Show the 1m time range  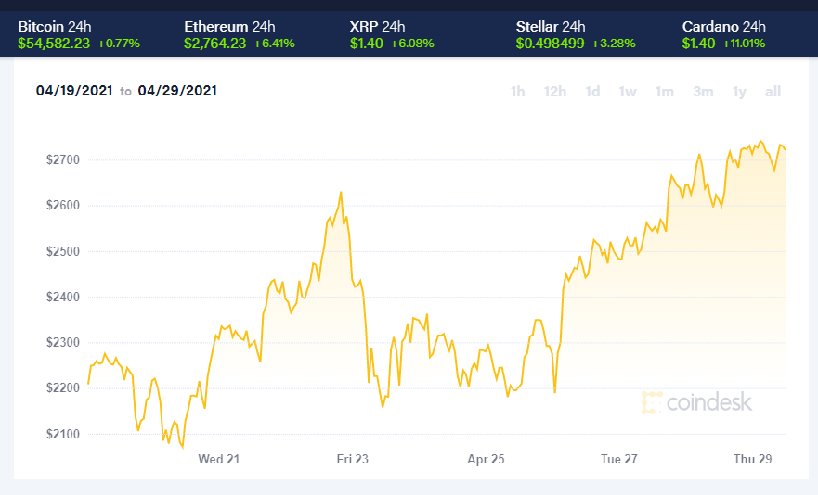[x=664, y=91]
